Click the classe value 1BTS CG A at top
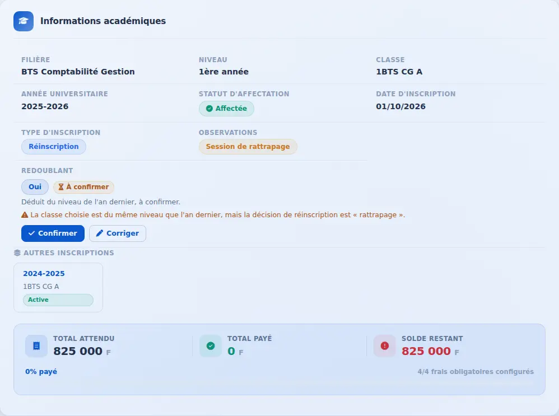Viewport: 559px width, 416px height. tap(399, 72)
